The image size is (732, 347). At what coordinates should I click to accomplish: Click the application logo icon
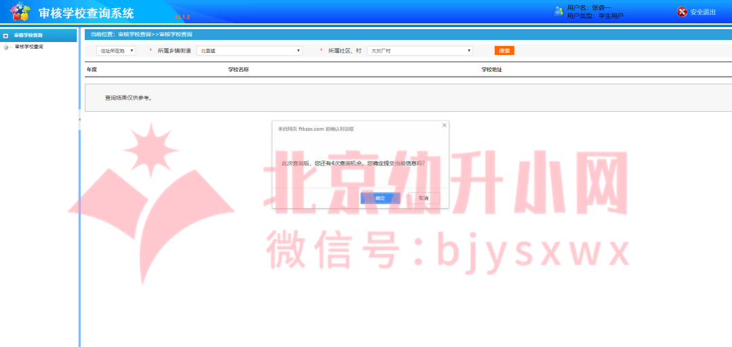[20, 12]
